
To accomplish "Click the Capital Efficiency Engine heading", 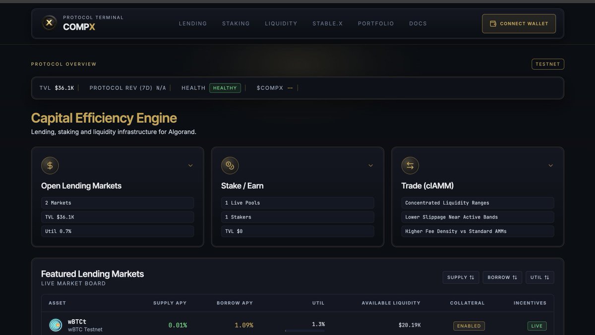I will [x=104, y=118].
